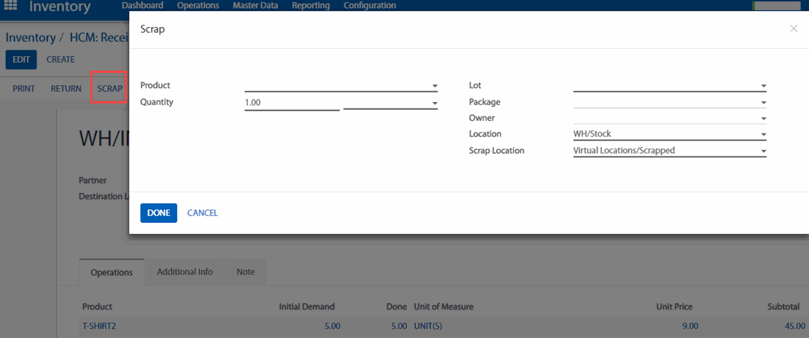Switch to the Note tab
This screenshot has height=338, width=809.
tap(246, 272)
